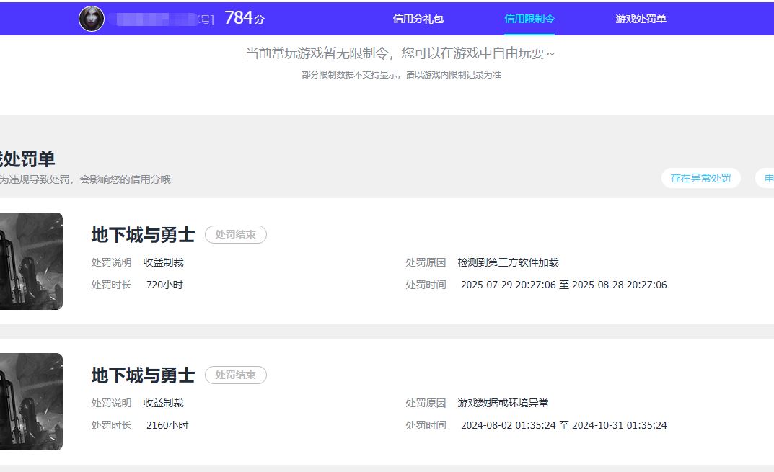Click 处罚结束 badge on the 2024 penalty
This screenshot has height=472, width=774.
tap(236, 375)
